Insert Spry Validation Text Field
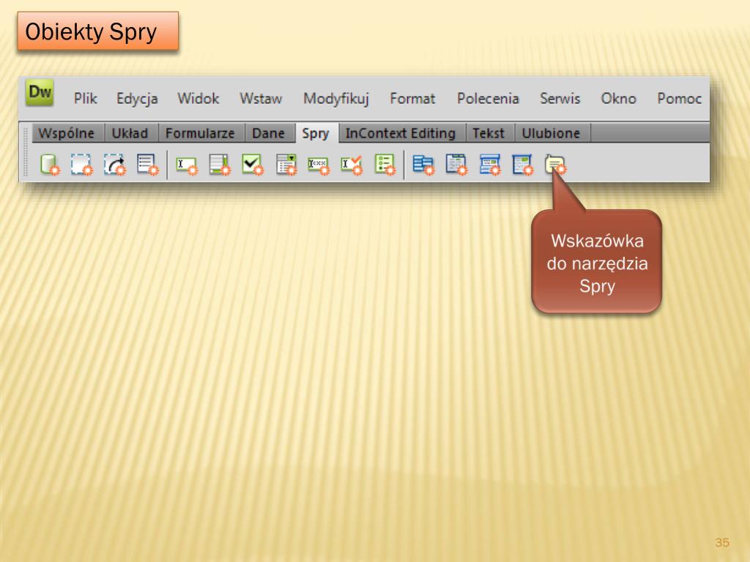750x562 pixels. click(x=187, y=165)
